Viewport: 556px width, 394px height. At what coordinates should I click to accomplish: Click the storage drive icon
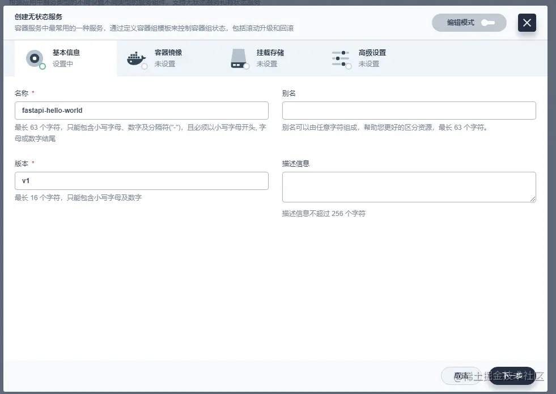(239, 58)
